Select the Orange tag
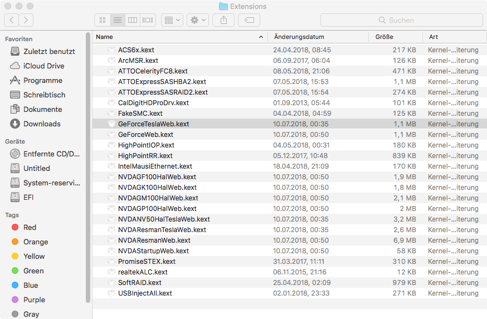This screenshot has width=487, height=319. click(30, 242)
